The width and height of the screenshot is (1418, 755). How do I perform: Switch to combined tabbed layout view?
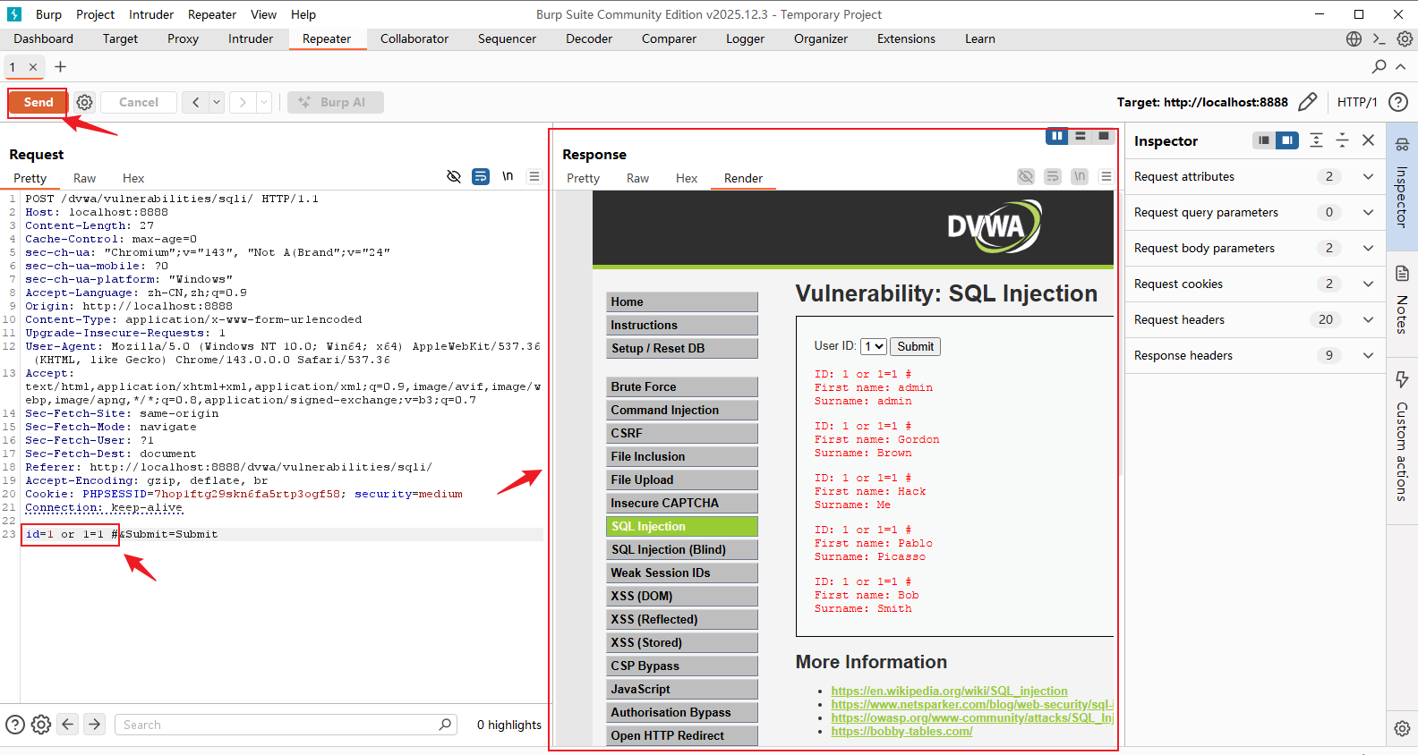tap(1104, 136)
